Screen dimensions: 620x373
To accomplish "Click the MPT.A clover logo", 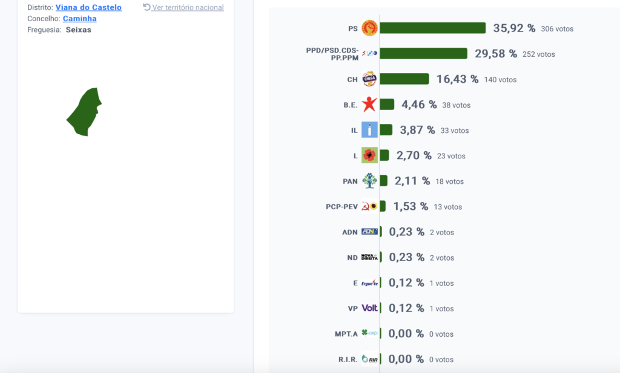I will (x=370, y=333).
